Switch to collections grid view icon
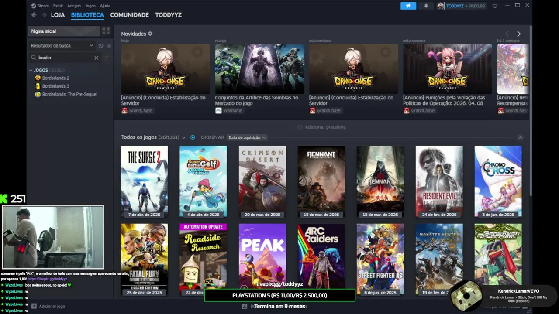This screenshot has width=559, height=314. click(106, 31)
